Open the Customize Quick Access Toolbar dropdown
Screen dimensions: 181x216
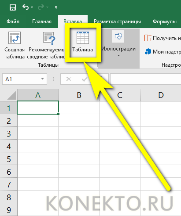[x=56, y=7]
